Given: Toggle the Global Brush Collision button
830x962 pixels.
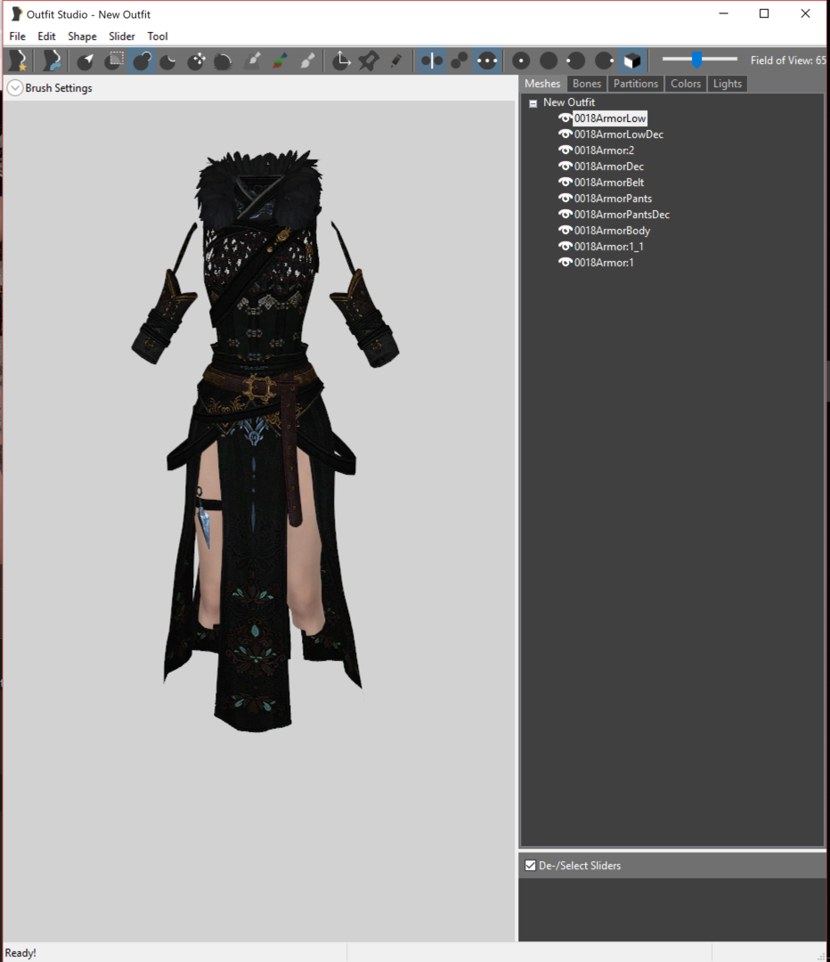Looking at the screenshot, I should point(487,61).
